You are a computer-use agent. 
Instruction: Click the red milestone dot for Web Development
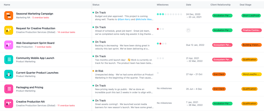click(160, 43)
